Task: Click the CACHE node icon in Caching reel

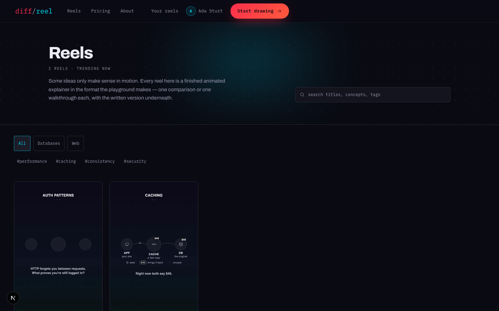Action: tap(154, 244)
